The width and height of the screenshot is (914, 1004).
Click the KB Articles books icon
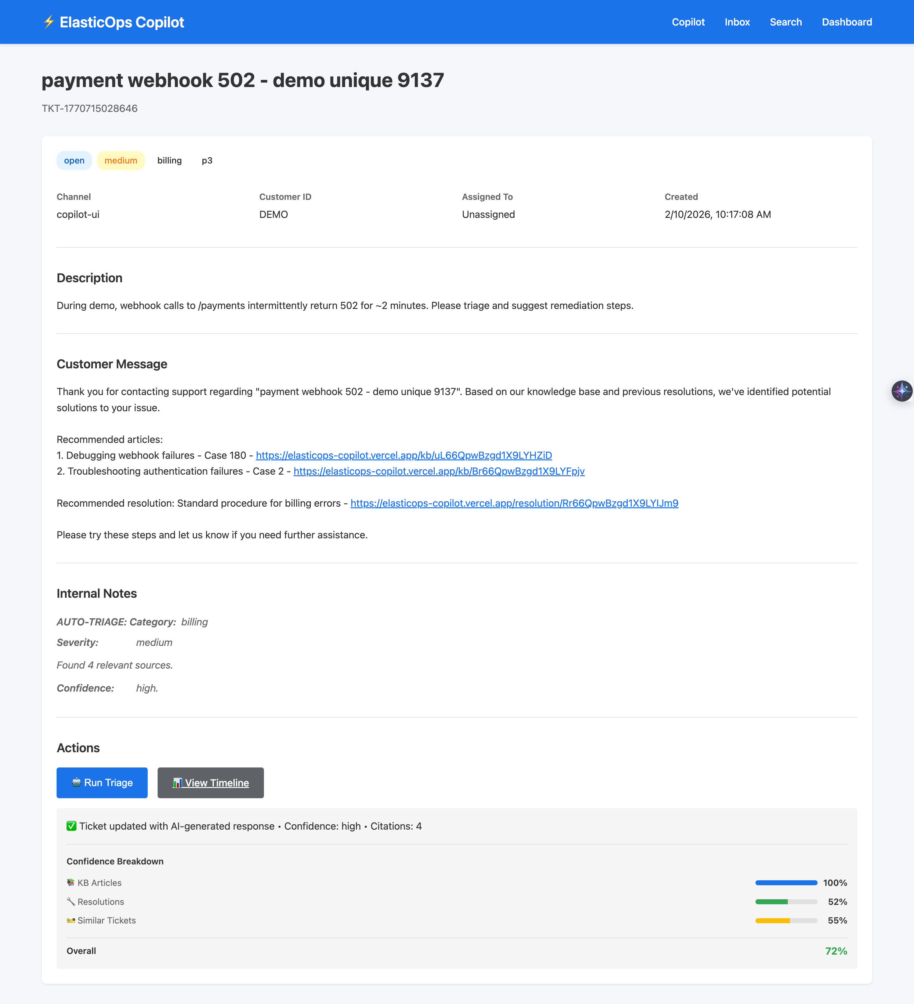[71, 882]
